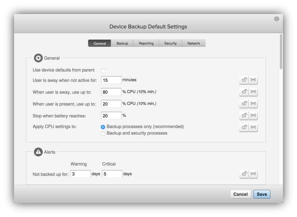Viewport: 297px width, 217px height.
Task: Click the help question mark icon
Action: pyautogui.click(x=276, y=19)
